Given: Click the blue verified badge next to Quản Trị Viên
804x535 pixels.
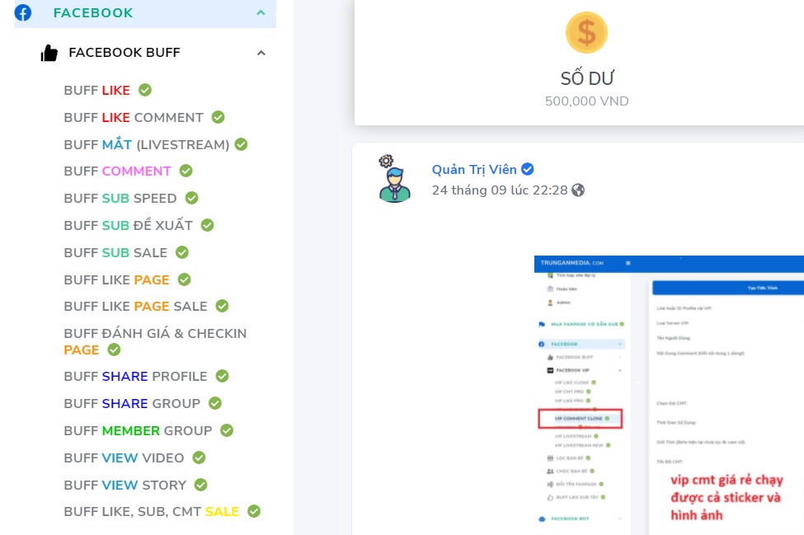Looking at the screenshot, I should (528, 170).
